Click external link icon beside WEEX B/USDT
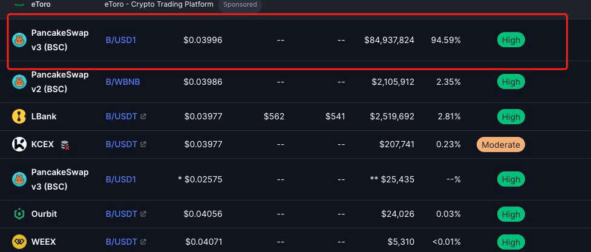 143,242
